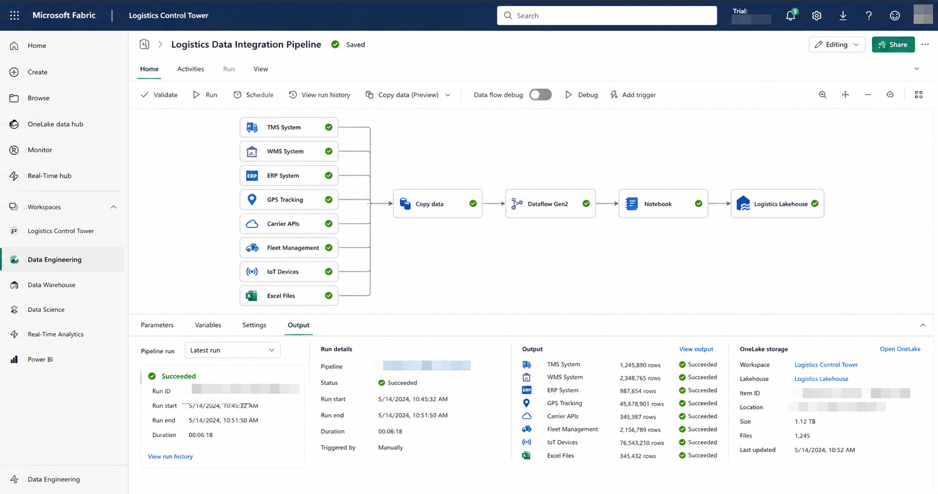
Task: Click the Add trigger button
Action: tap(633, 95)
